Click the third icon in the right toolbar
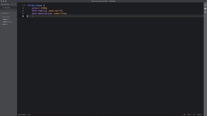 [x=205, y=12]
